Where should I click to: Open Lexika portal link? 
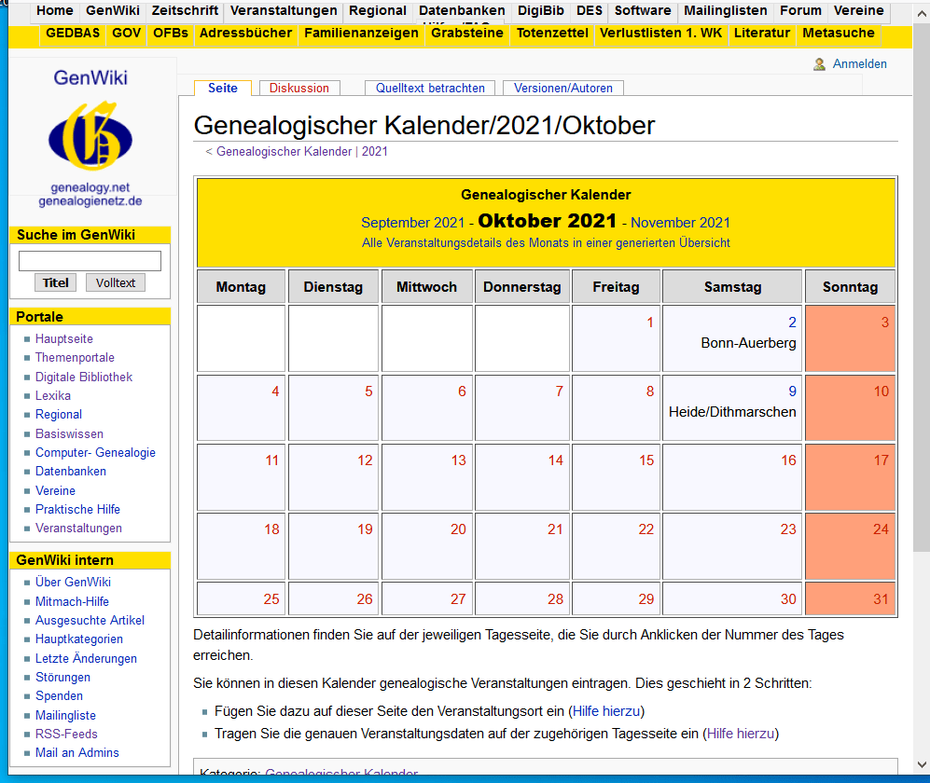point(53,395)
